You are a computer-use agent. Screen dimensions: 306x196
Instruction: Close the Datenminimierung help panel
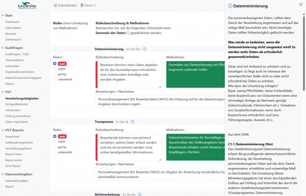click(x=301, y=4)
